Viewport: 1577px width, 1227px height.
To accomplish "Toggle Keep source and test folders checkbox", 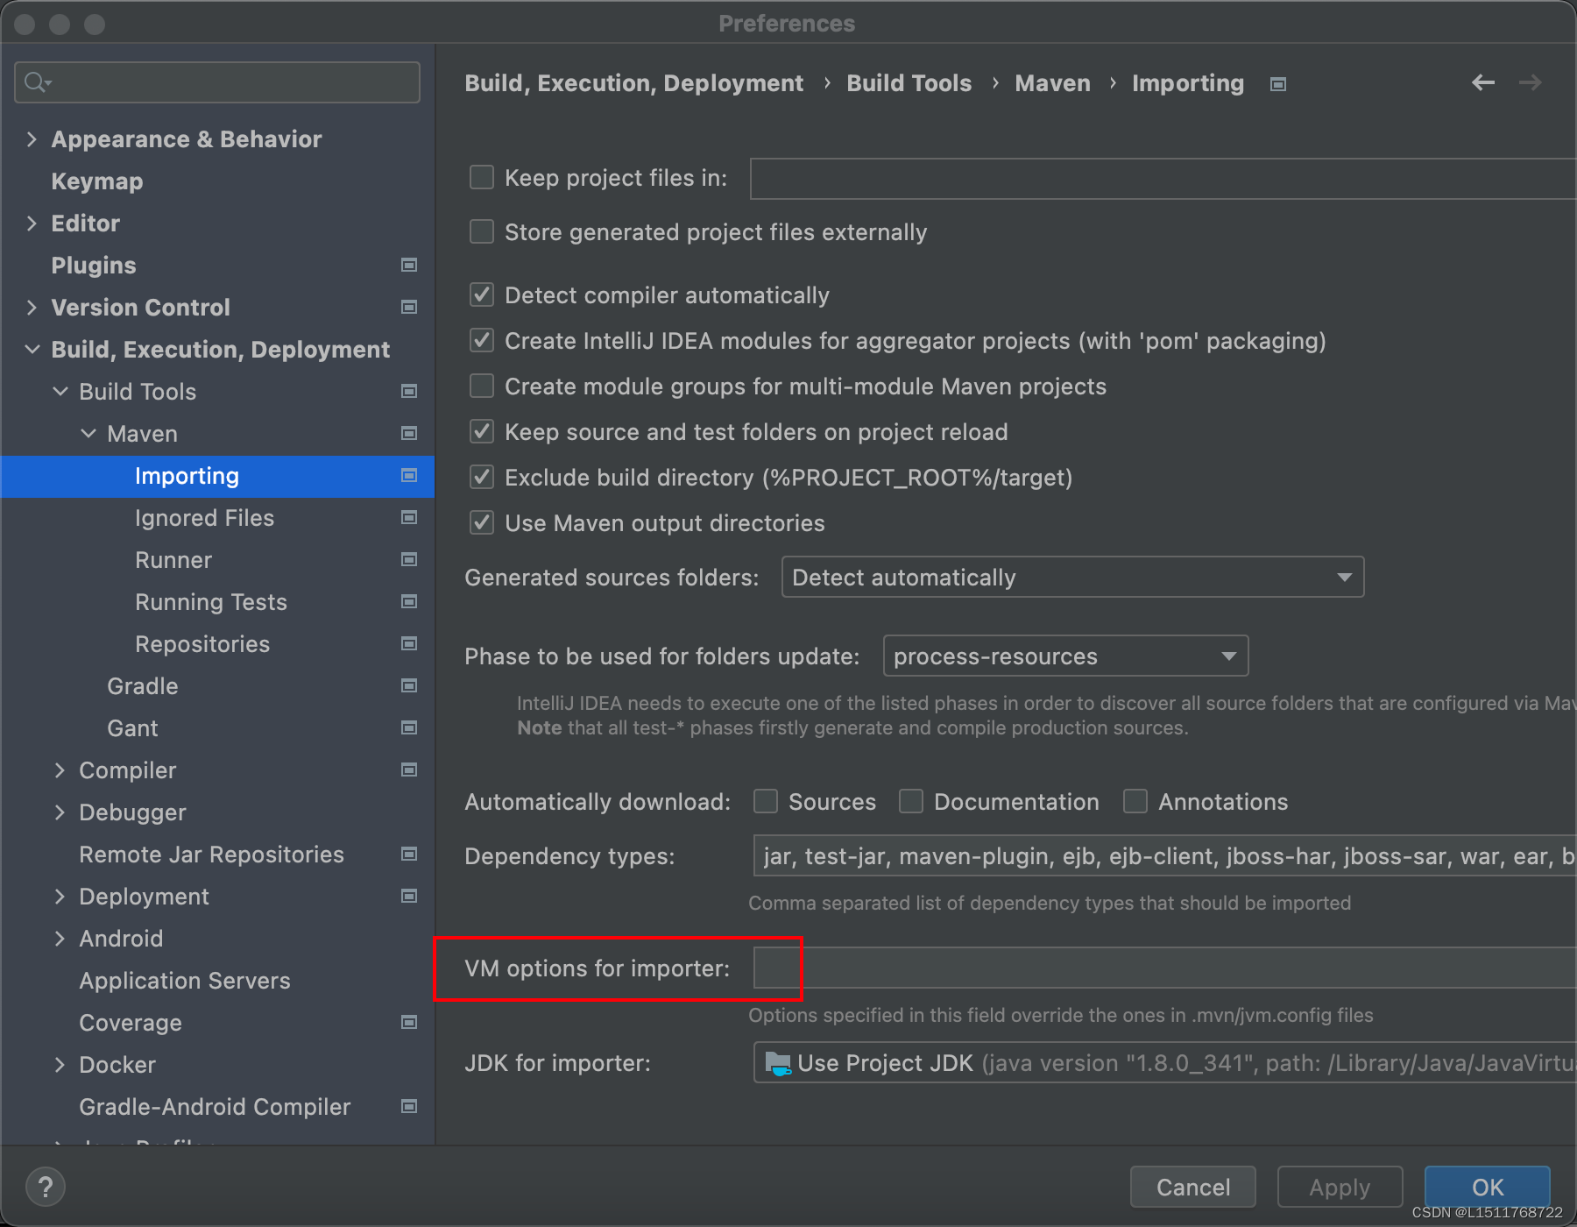I will point(482,431).
